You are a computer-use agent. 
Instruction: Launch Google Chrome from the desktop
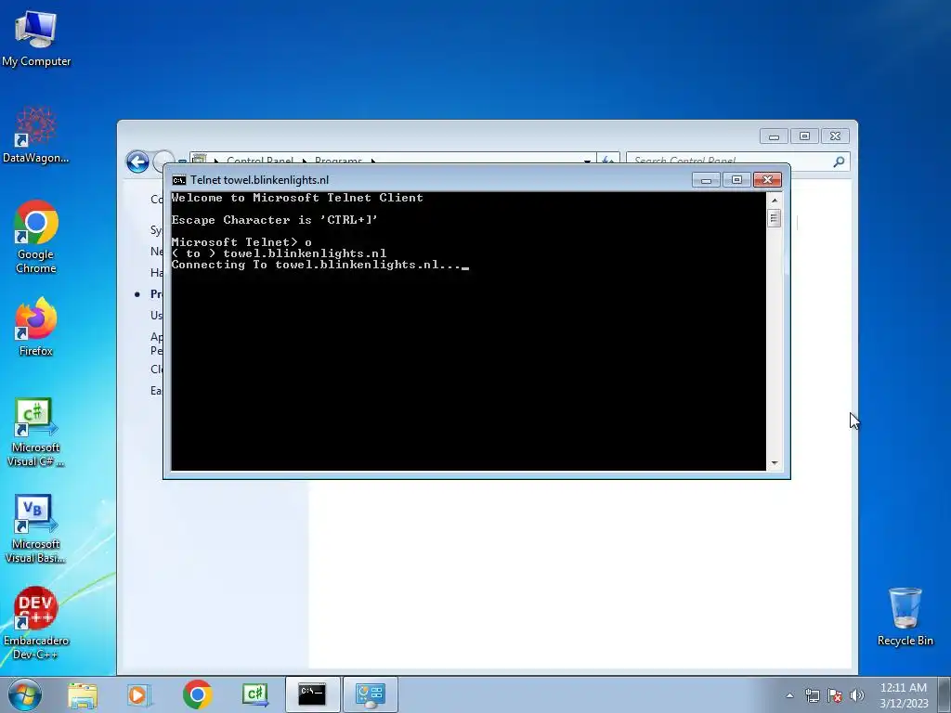pyautogui.click(x=36, y=237)
